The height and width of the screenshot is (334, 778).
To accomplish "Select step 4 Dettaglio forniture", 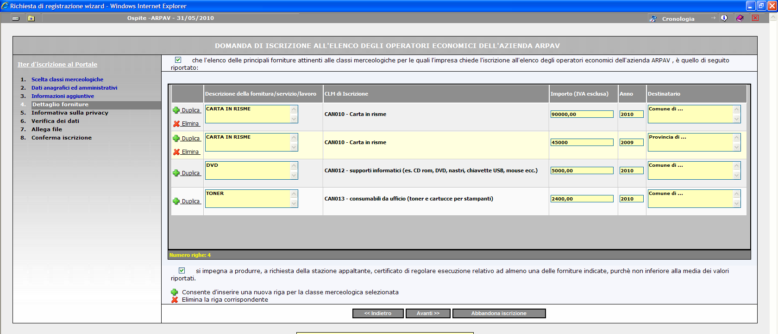I will [x=60, y=104].
